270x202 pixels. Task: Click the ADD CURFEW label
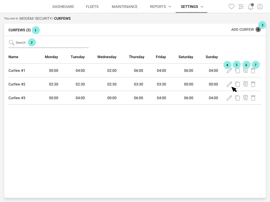(x=243, y=29)
